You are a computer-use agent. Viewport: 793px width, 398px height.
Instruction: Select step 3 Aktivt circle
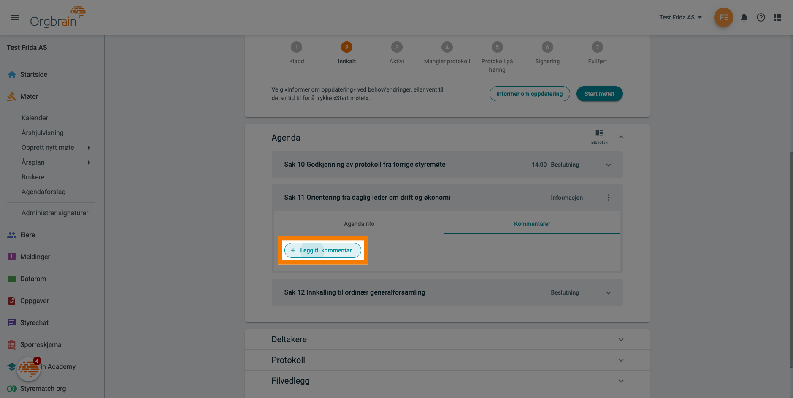coord(397,47)
